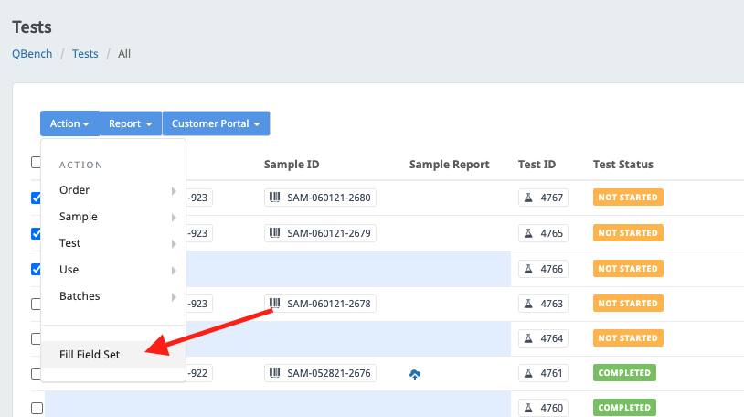The width and height of the screenshot is (744, 417).
Task: Click the barcode icon for SAM-060121-2678
Action: 274,303
